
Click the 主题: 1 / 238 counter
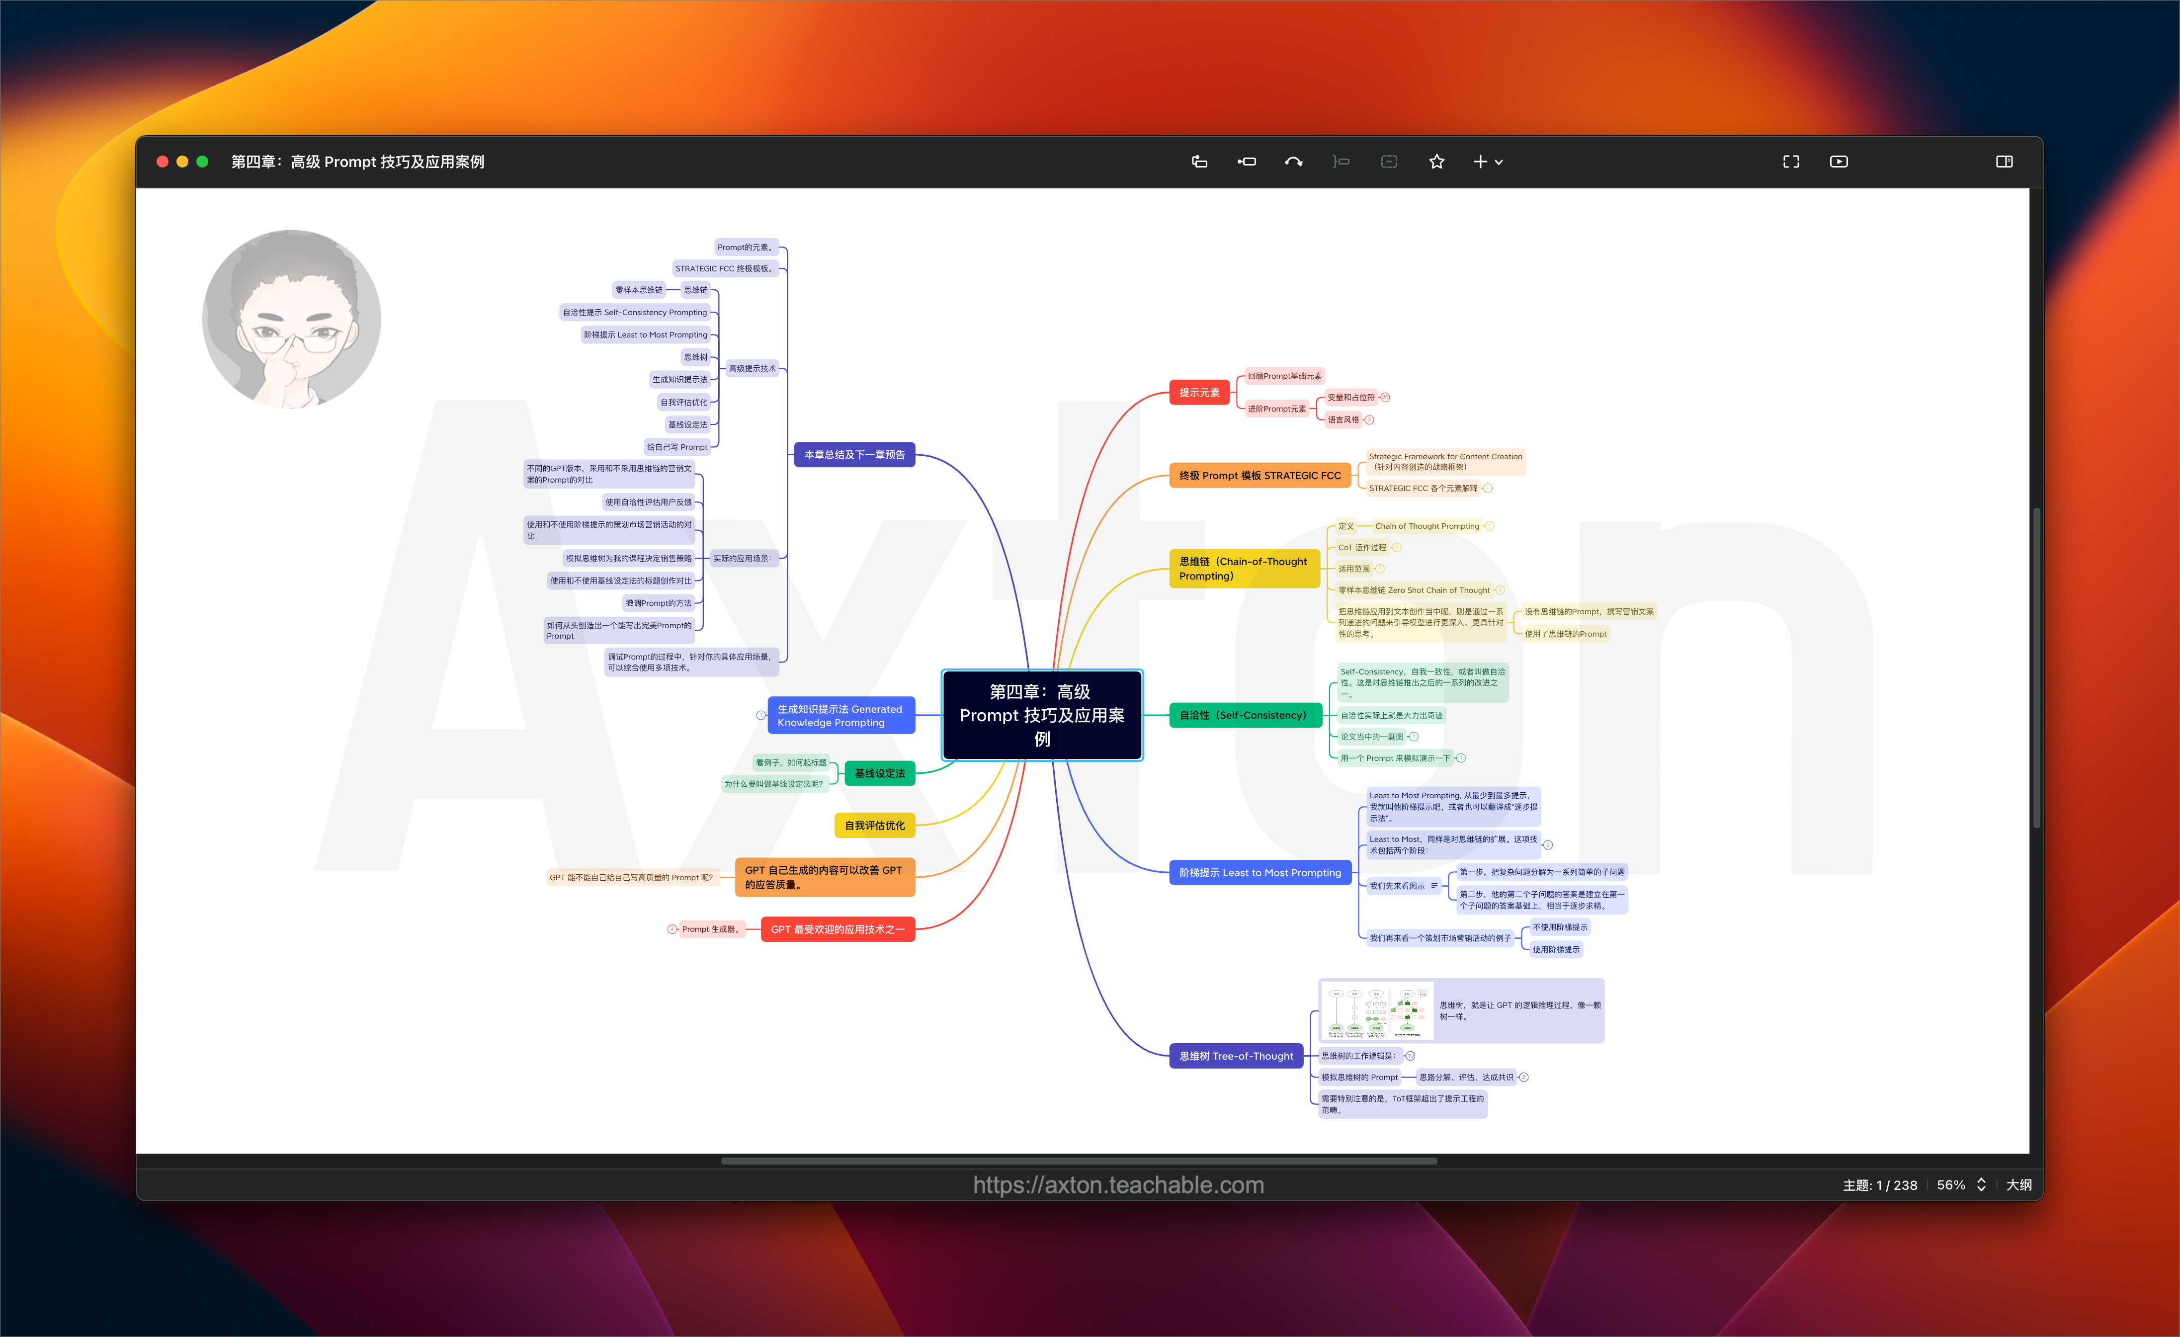tap(1880, 1185)
